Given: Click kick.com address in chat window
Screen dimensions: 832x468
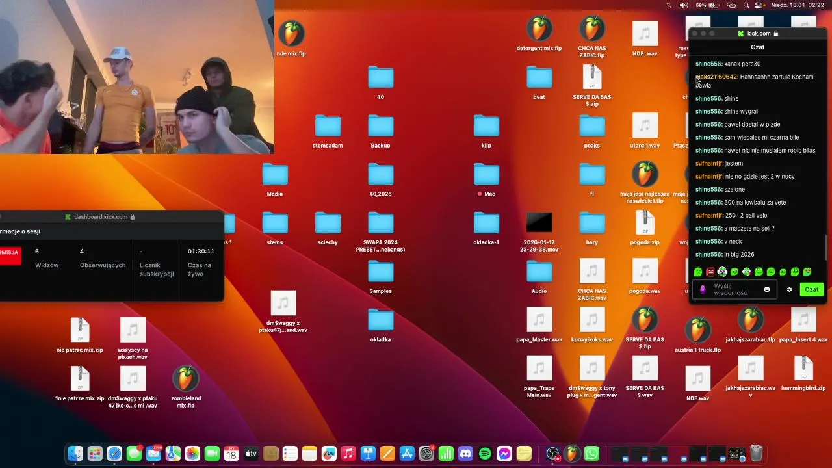Looking at the screenshot, I should 758,34.
